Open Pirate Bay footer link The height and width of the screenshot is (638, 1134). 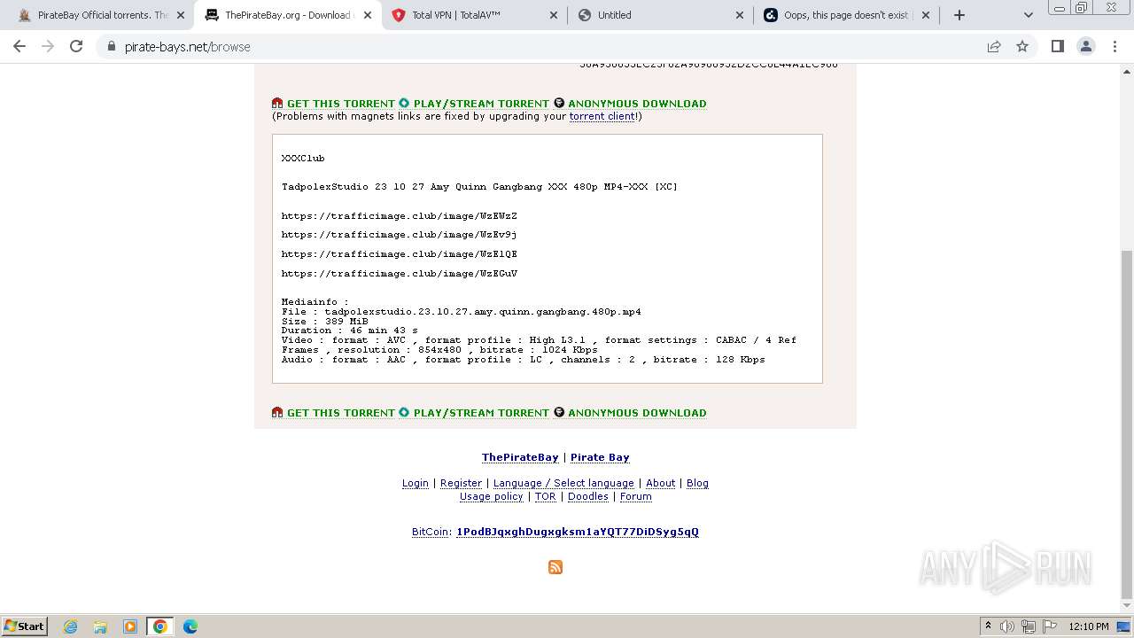tap(600, 457)
